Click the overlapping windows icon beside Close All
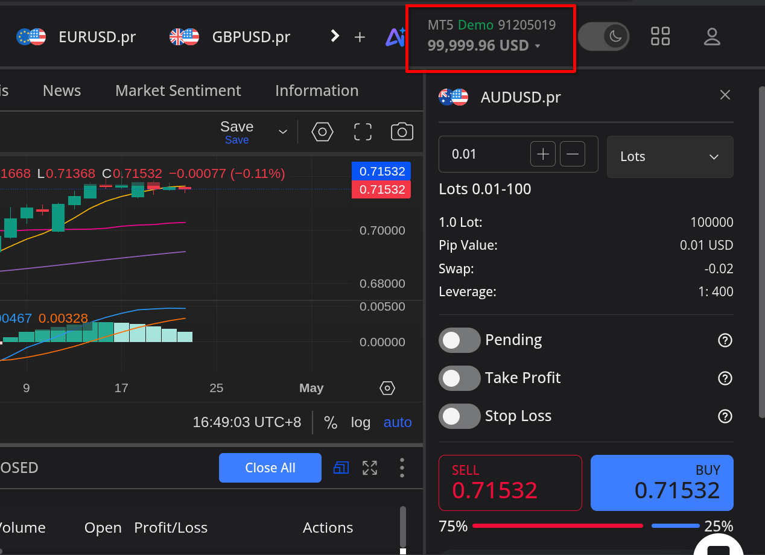Image resolution: width=765 pixels, height=555 pixels. [341, 468]
